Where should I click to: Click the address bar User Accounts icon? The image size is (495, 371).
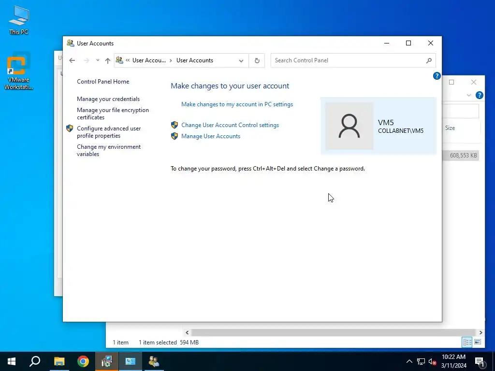(x=119, y=60)
